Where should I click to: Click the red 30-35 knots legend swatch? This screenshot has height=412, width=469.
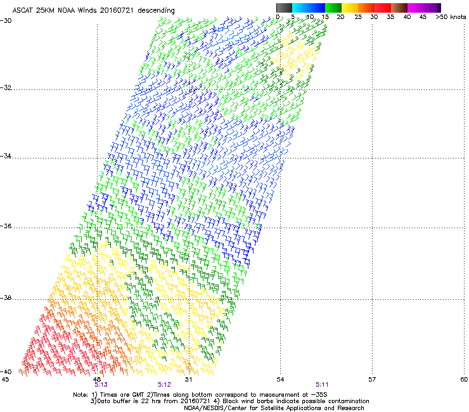383,8
